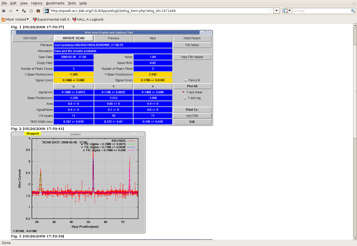Open the IHA1H03A harp selector dropdown
Viewport: 357px width, 246px height.
32,38
